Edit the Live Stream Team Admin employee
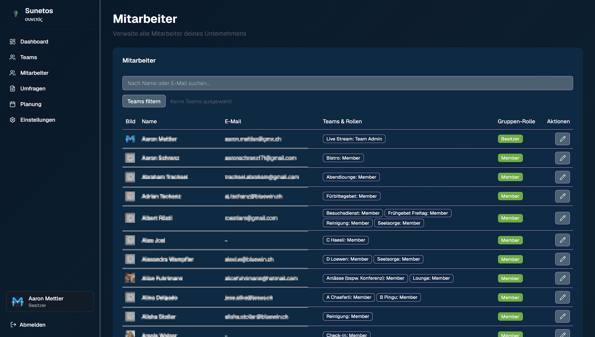This screenshot has height=337, width=595. click(x=562, y=139)
